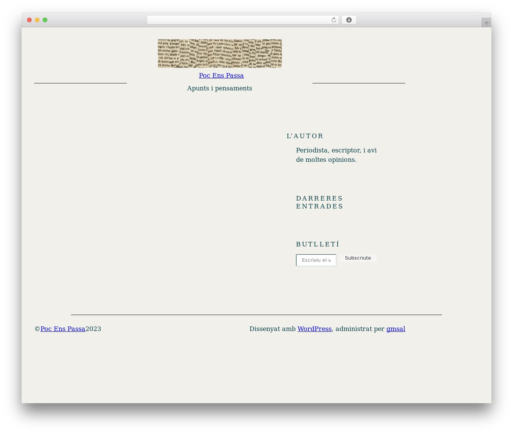Click the red close window button
Image resolution: width=513 pixels, height=434 pixels.
click(29, 20)
